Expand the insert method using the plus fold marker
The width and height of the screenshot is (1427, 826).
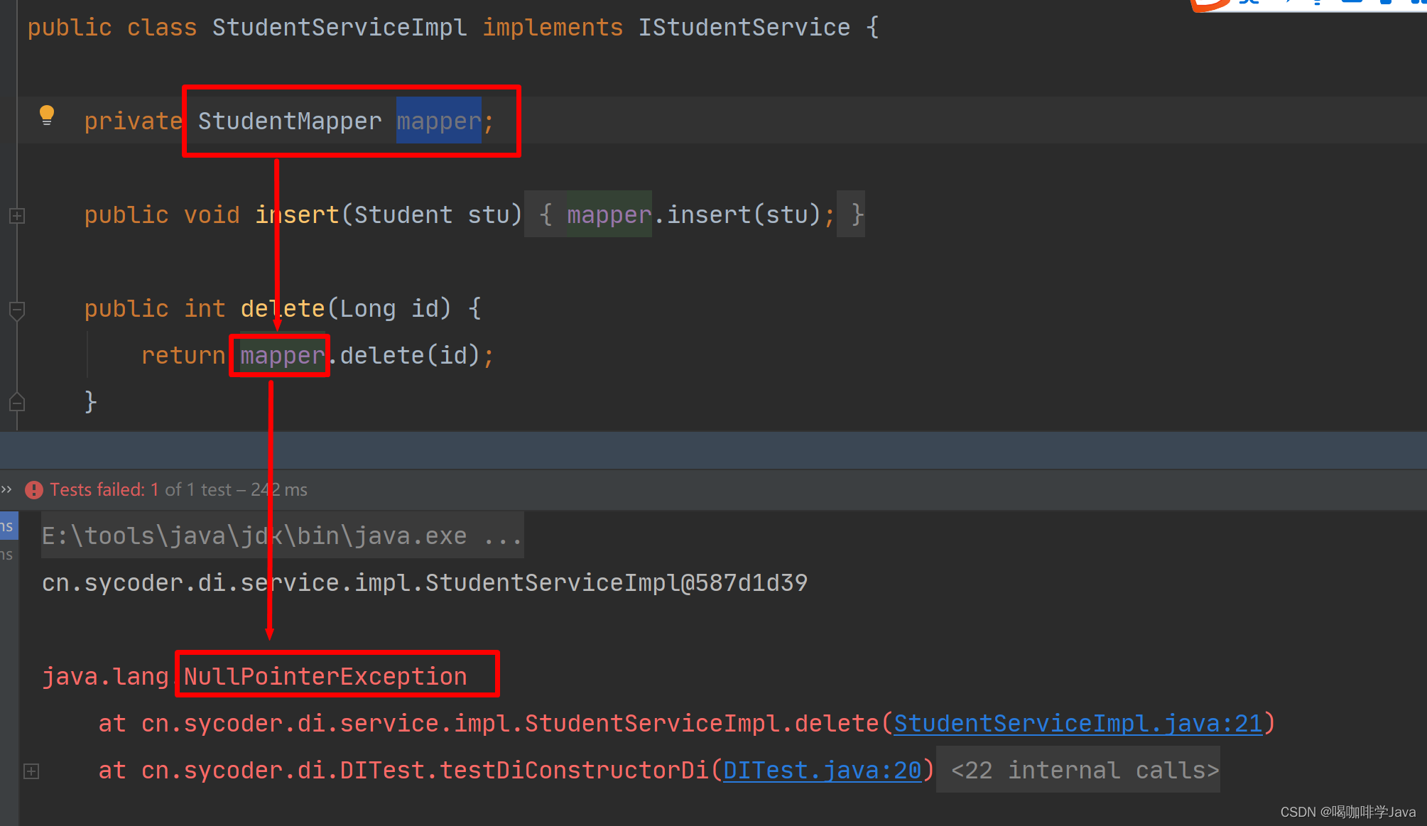click(x=16, y=216)
